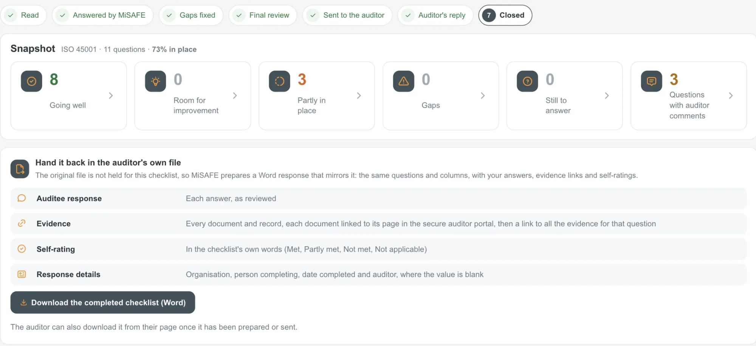This screenshot has height=346, width=756.
Task: Download the completed checklist (Word)
Action: click(x=103, y=302)
